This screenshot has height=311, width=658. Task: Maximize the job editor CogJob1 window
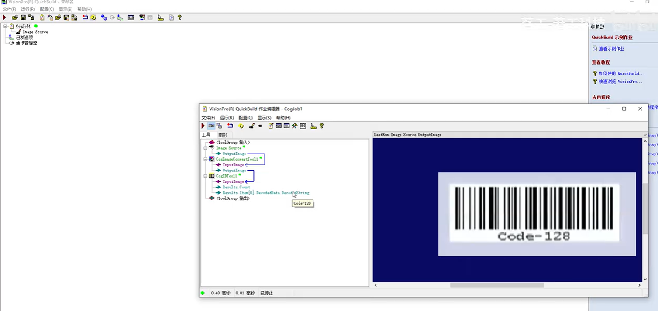pyautogui.click(x=624, y=109)
